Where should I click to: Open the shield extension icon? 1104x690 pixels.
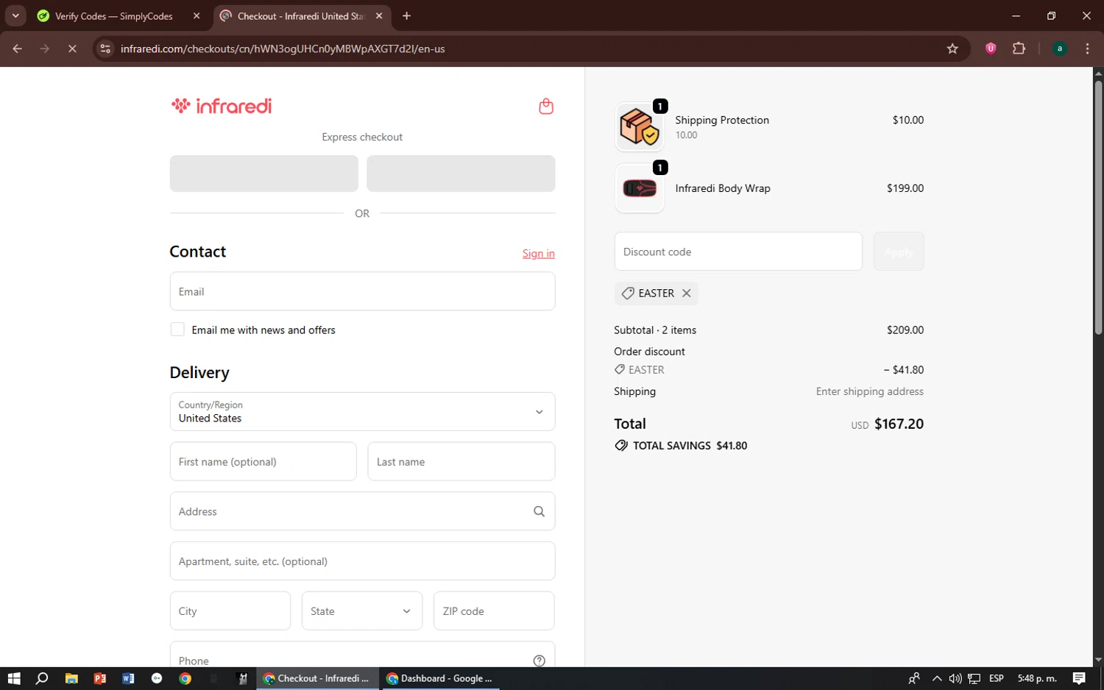pyautogui.click(x=991, y=49)
